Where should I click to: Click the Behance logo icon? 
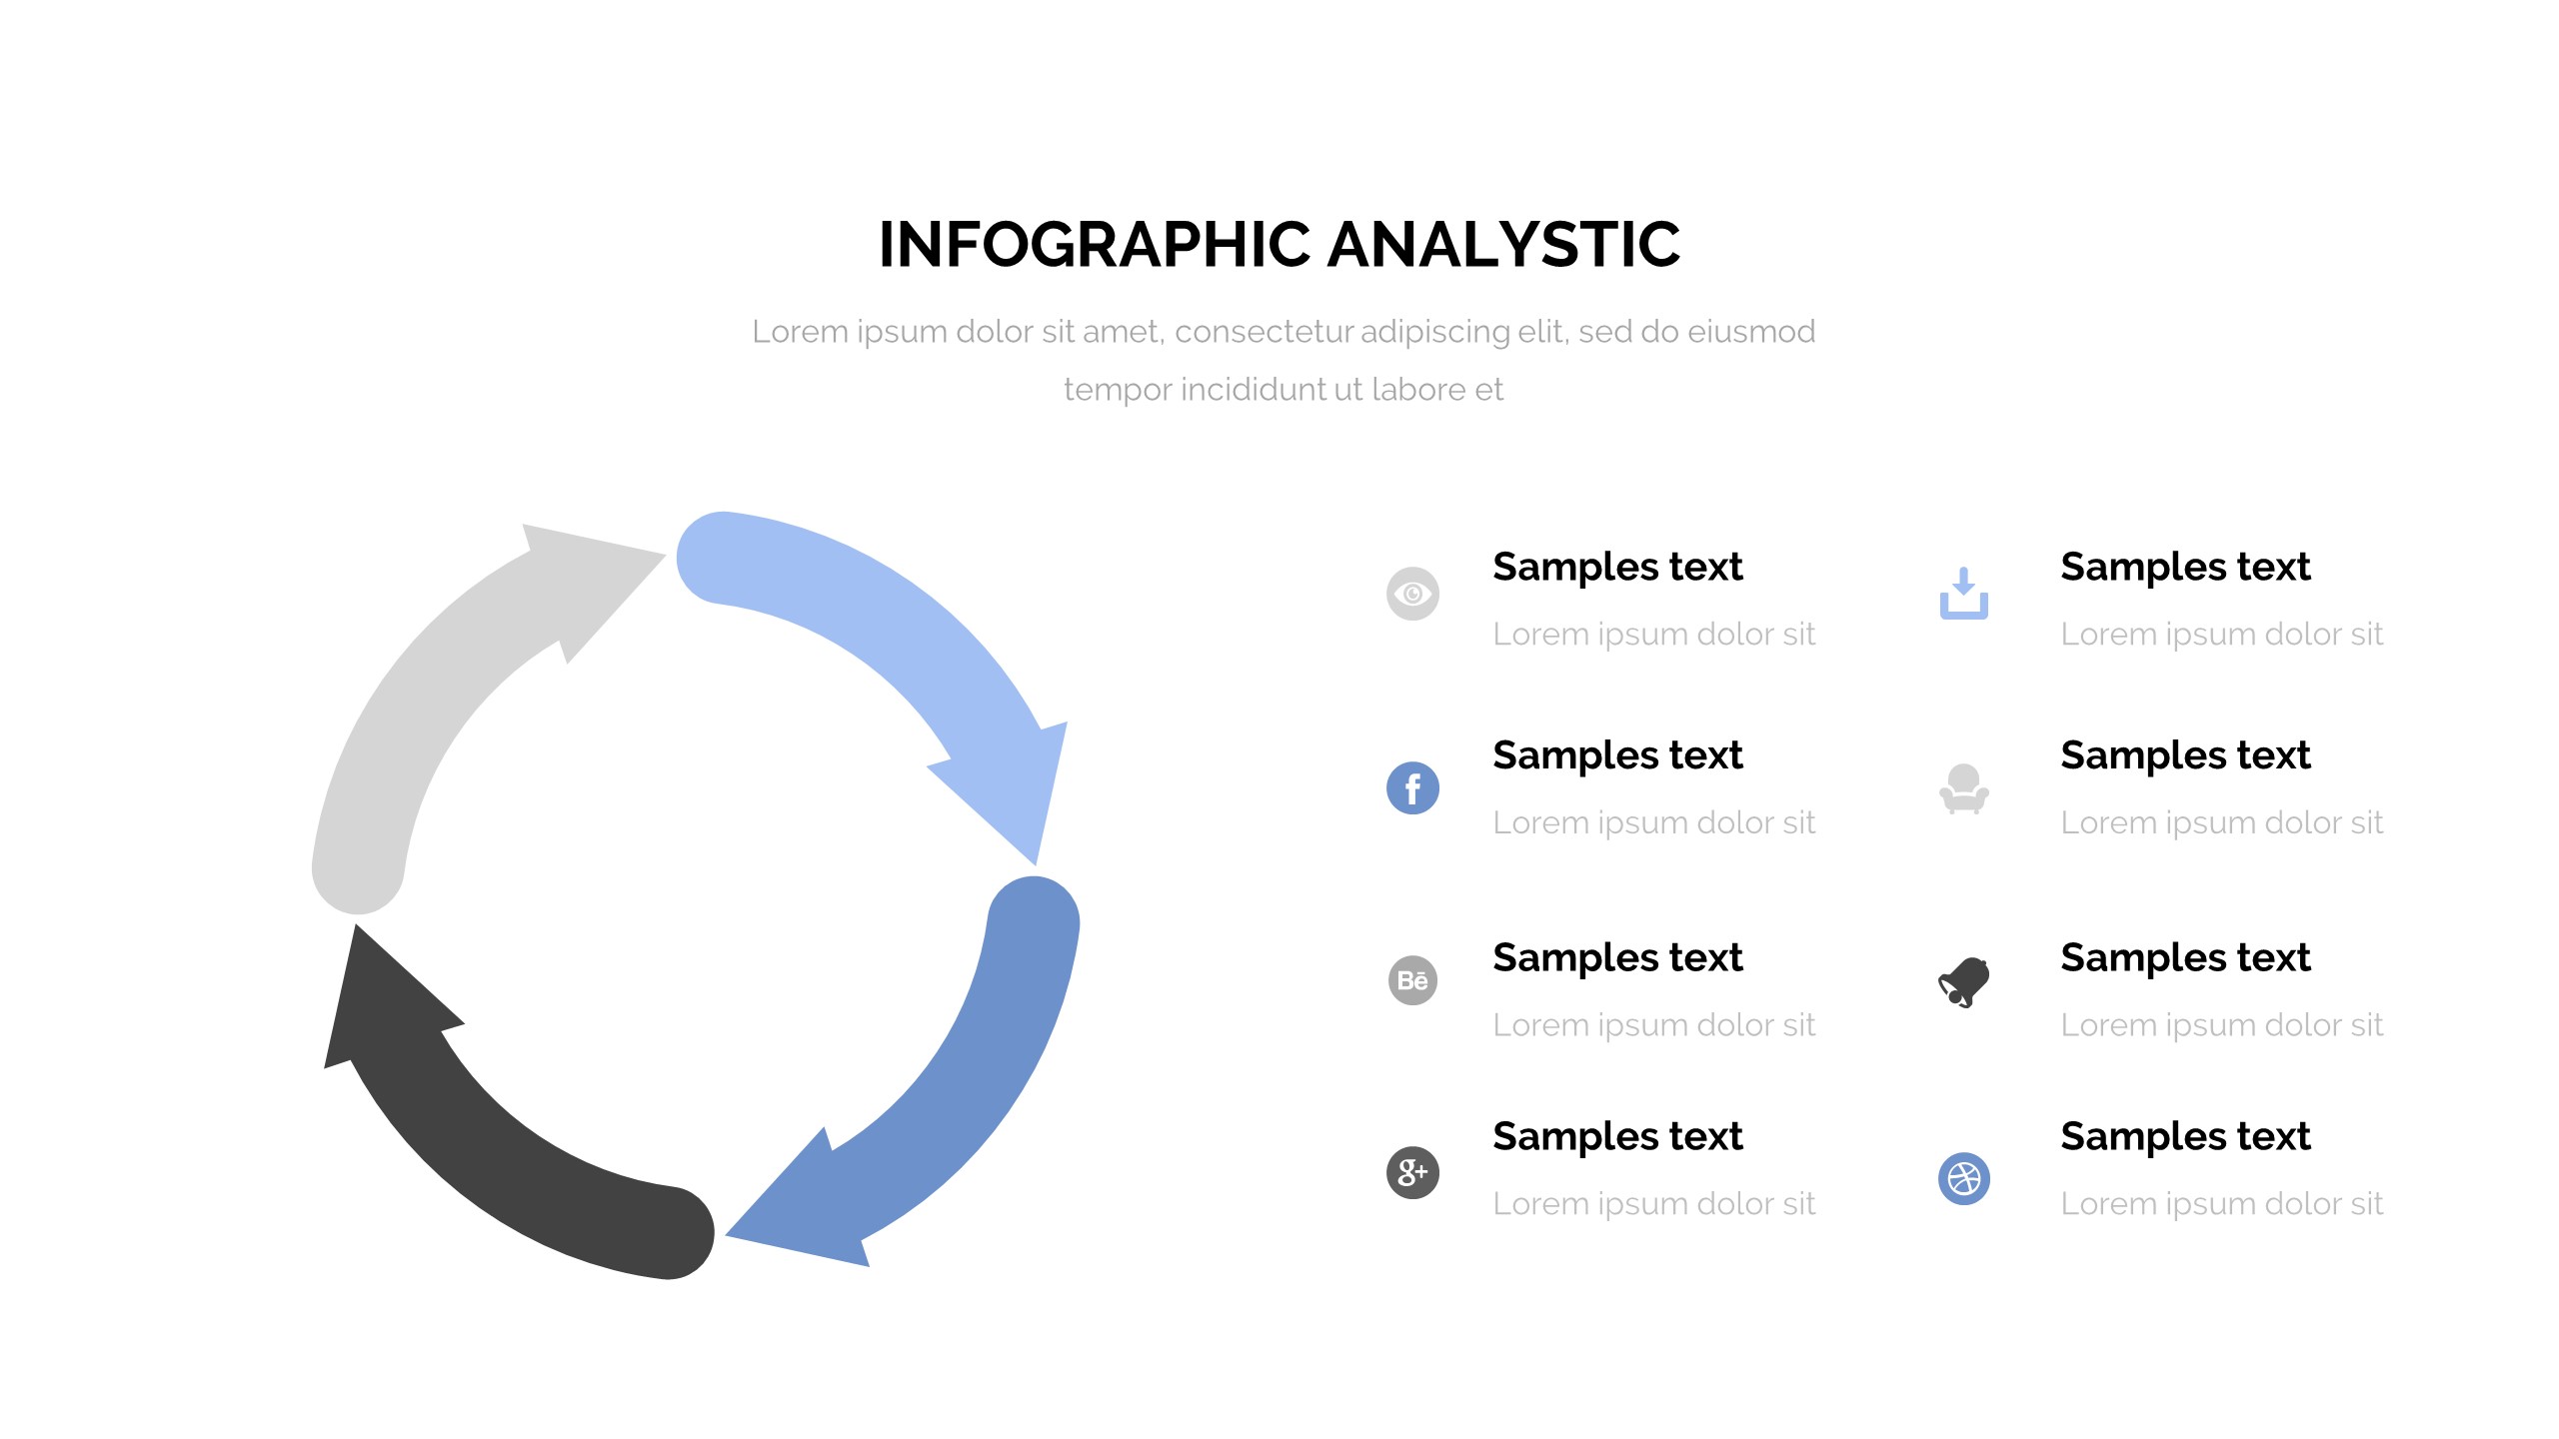coord(1412,980)
